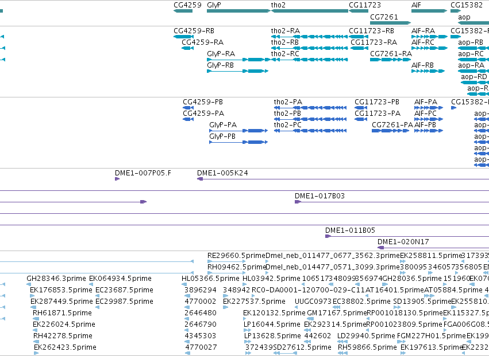Screen dimensions: 489x356
Task: Select the DME1-007P05.F BAC label
Action: pos(143,173)
